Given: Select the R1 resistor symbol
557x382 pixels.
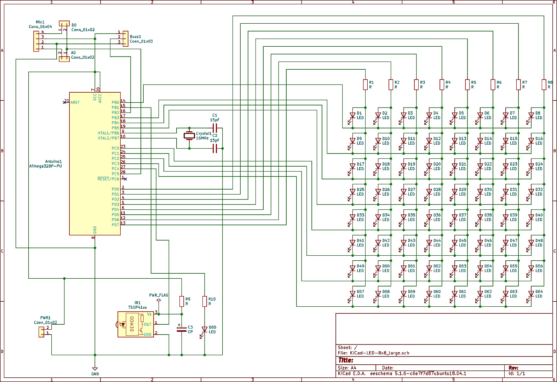Looking at the screenshot, I should pos(365,85).
